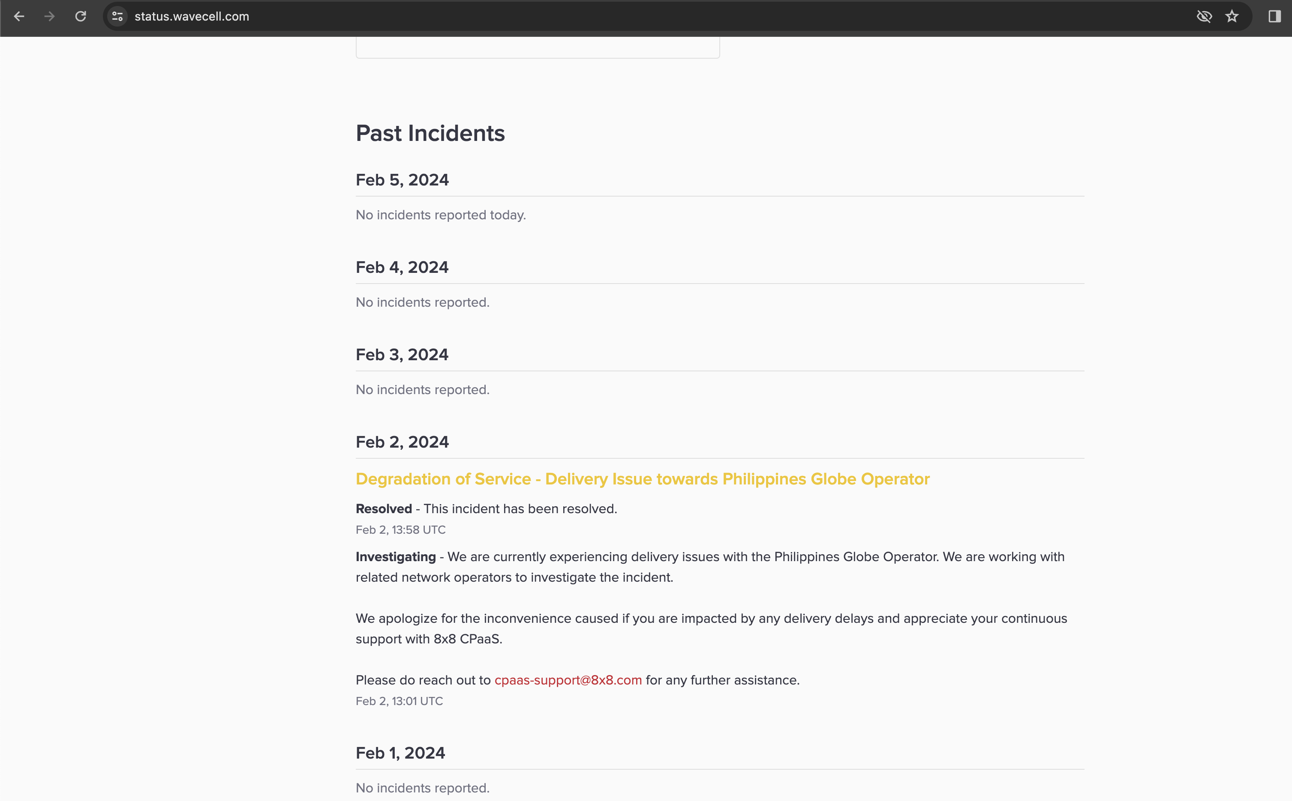Viewport: 1292px width, 801px height.
Task: Click the Feb 5, 2024 date heading
Action: tap(403, 180)
